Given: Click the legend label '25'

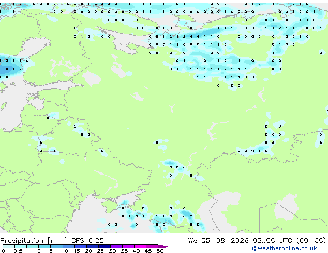Looking at the screenshot, I should click(x=100, y=251).
